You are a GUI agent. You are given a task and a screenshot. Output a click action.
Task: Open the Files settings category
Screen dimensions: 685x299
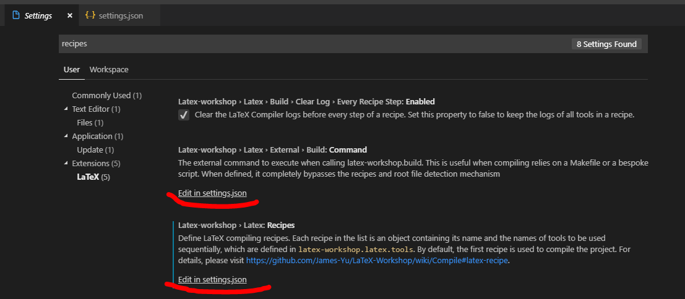coord(90,123)
